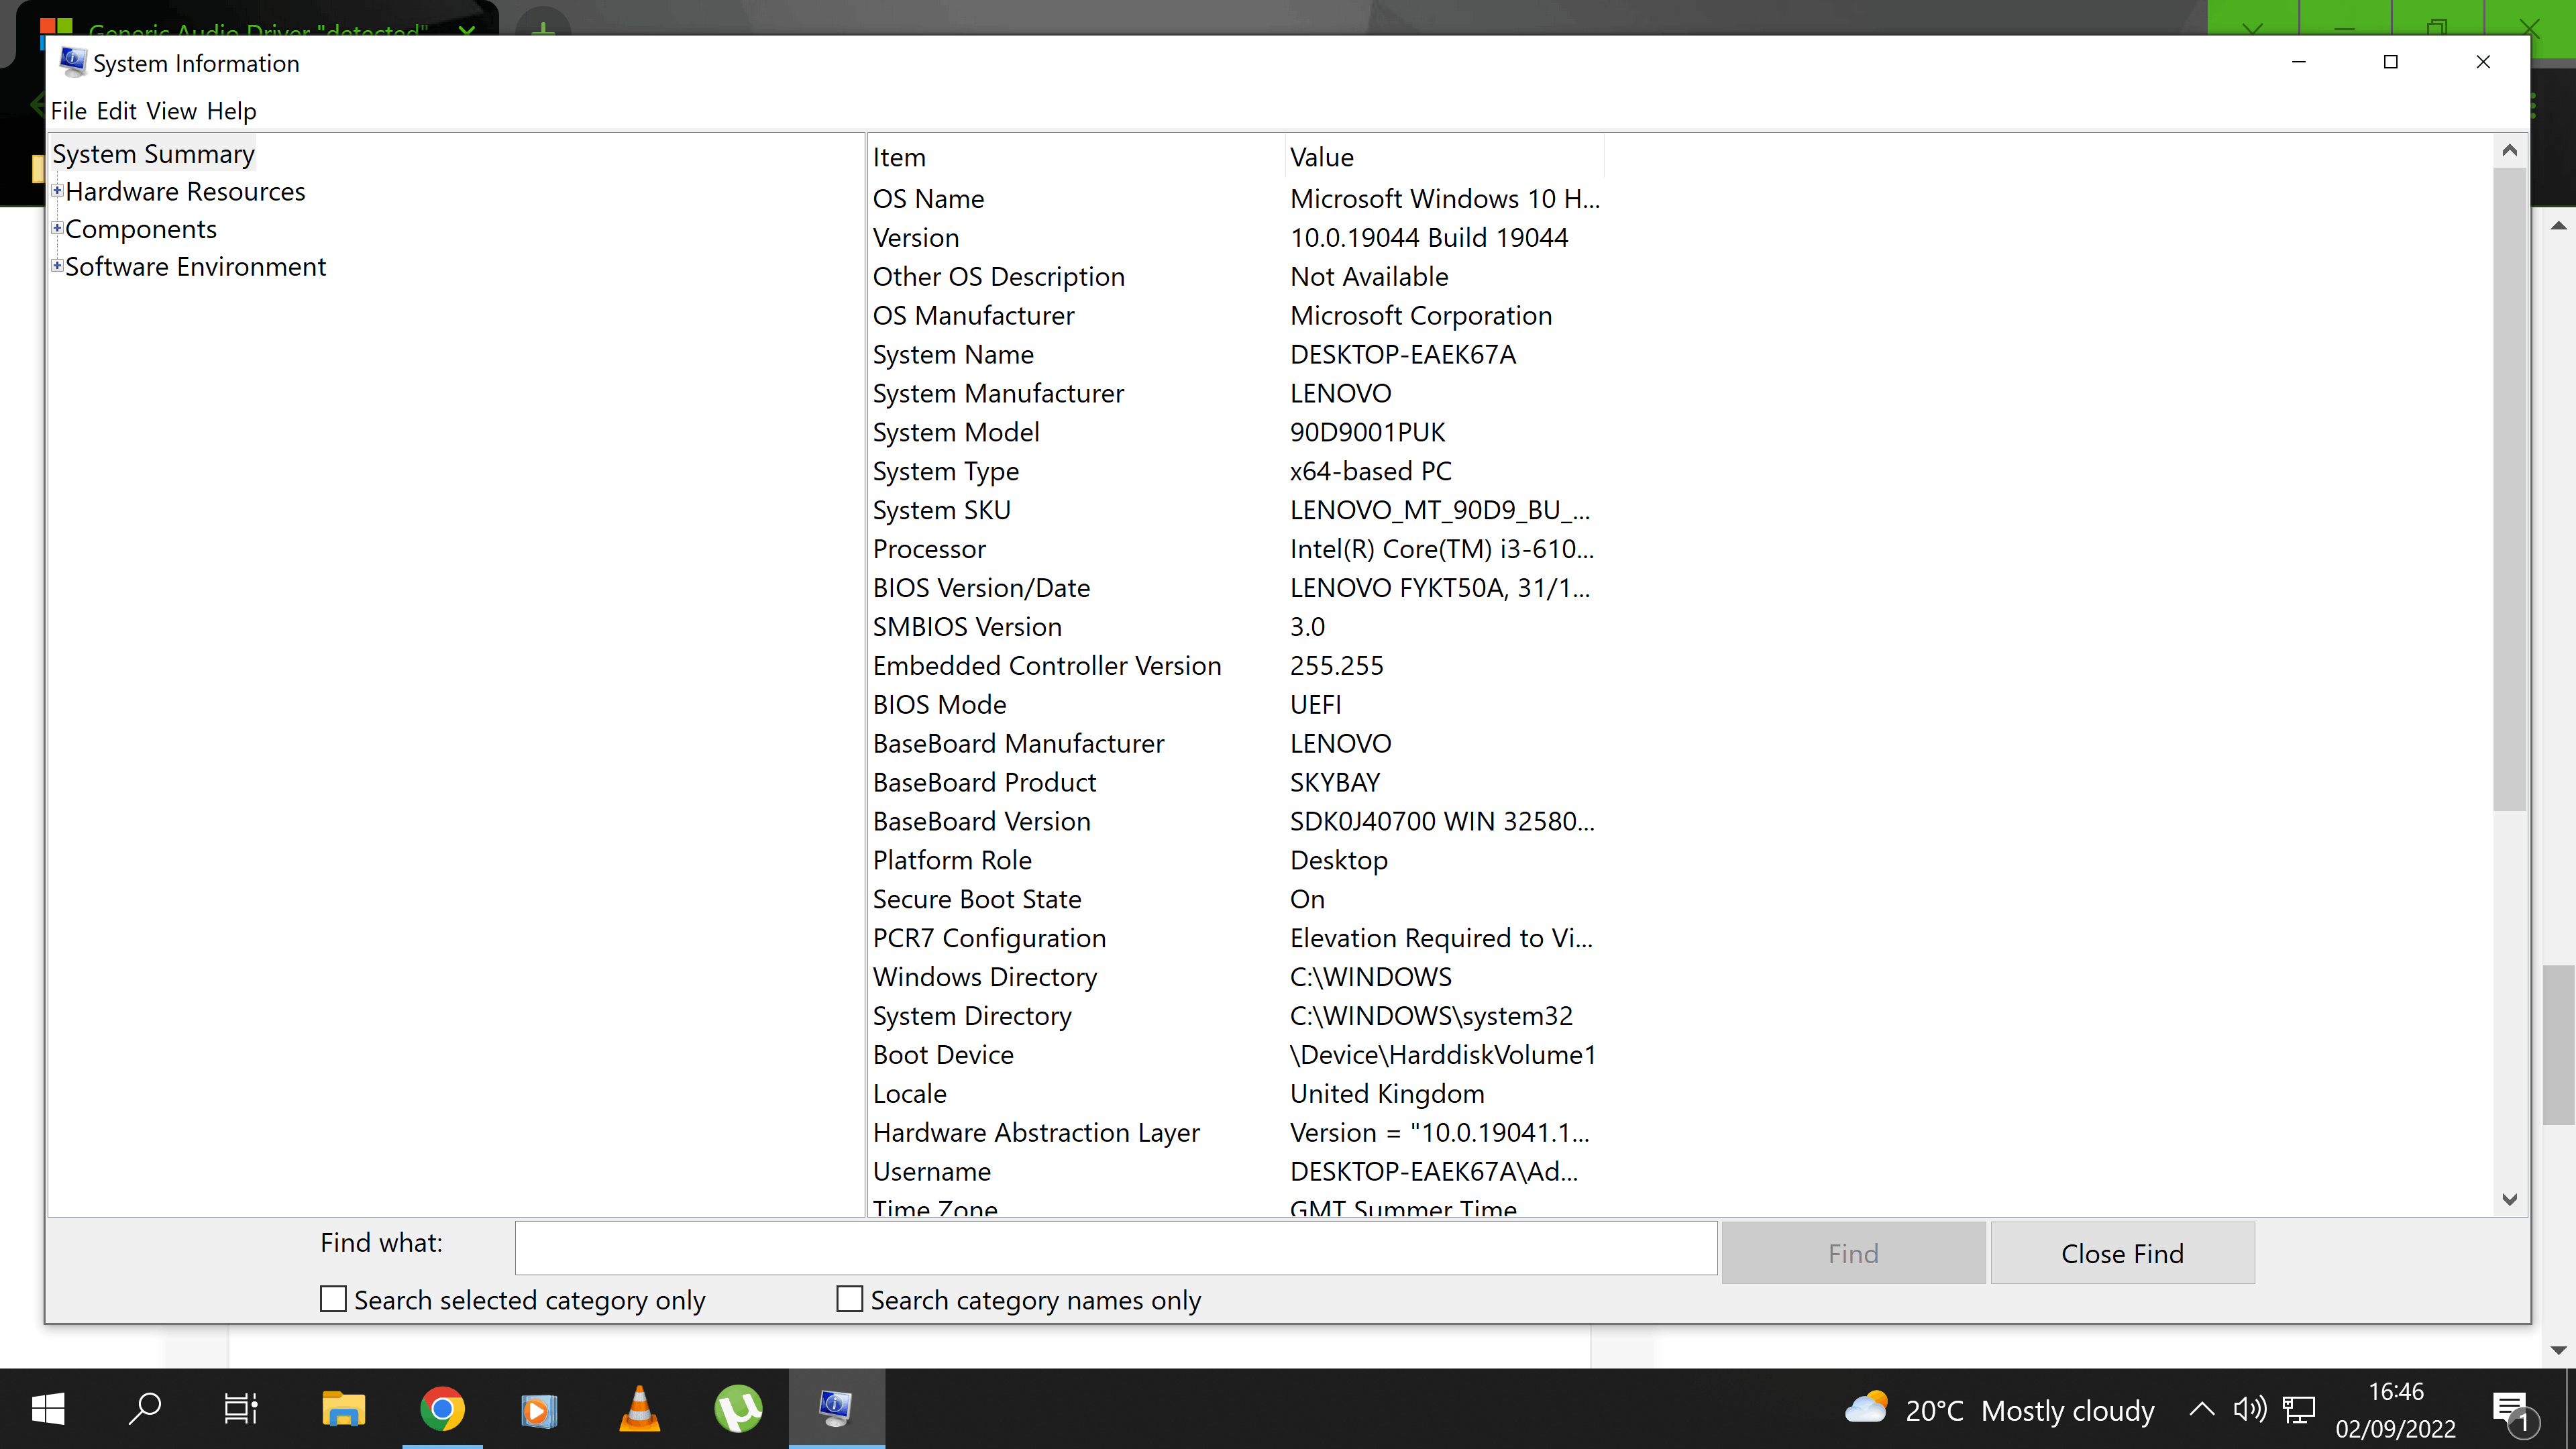Click the volume speaker tray icon
Screen dimensions: 2576x1449
coord(2249,1410)
